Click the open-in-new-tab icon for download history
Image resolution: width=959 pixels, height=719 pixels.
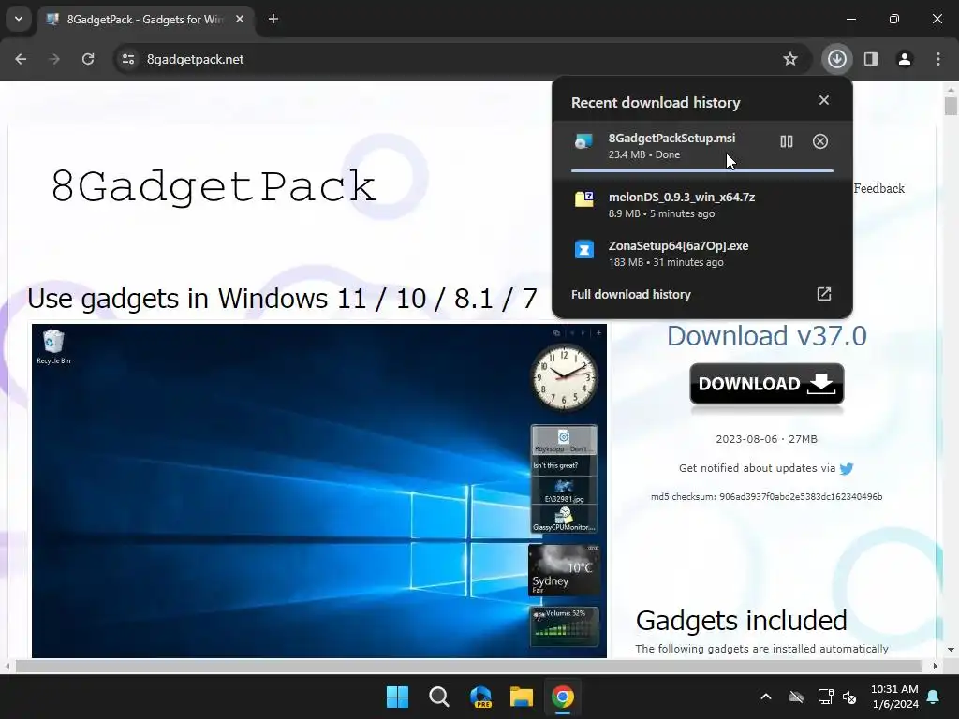[824, 294]
